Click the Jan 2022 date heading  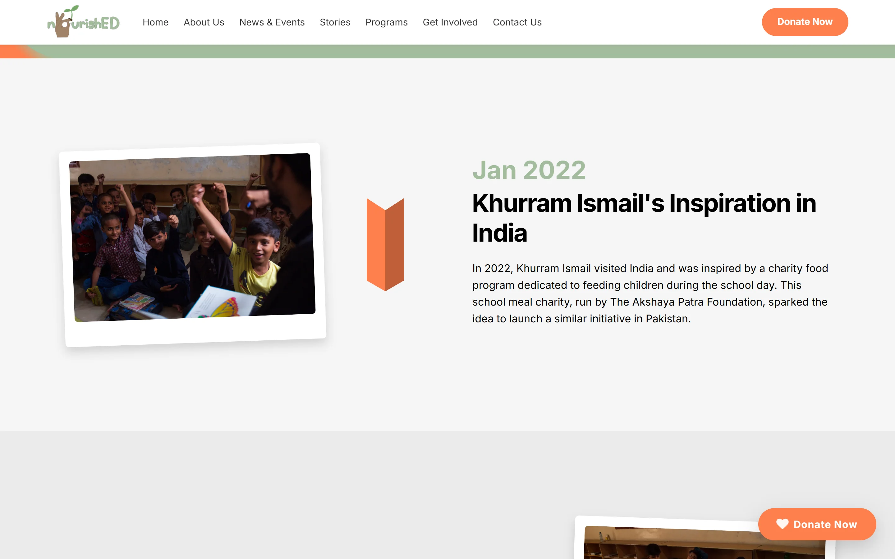click(x=529, y=170)
